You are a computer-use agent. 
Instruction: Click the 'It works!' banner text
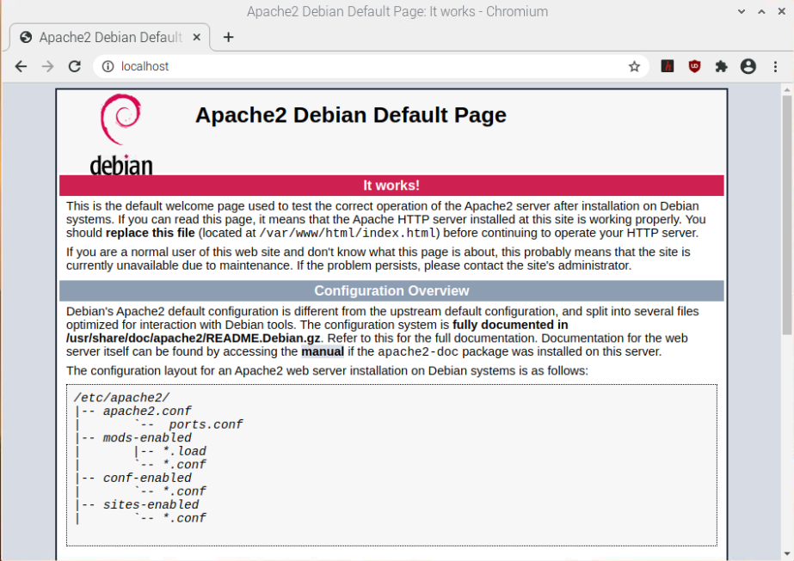(x=391, y=186)
